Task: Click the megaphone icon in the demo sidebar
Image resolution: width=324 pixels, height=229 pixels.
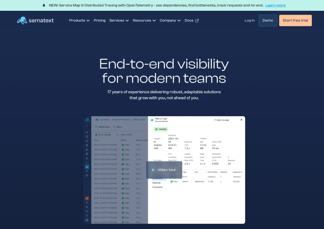Action: (x=87, y=203)
